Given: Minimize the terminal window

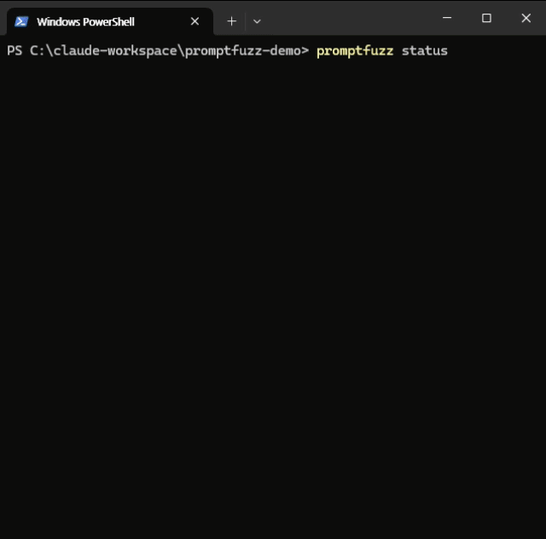Looking at the screenshot, I should pos(447,17).
